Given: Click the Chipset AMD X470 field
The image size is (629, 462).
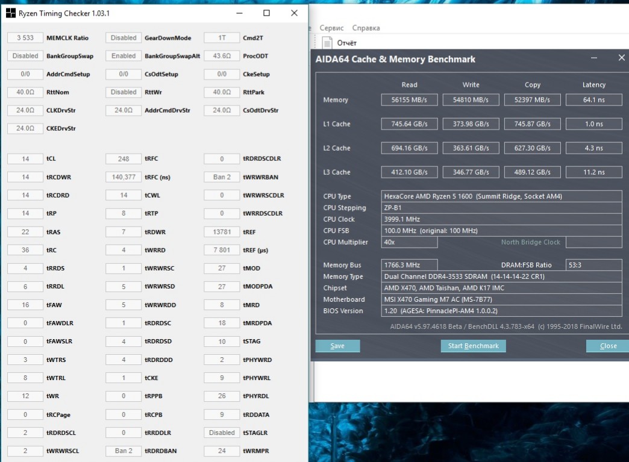Looking at the screenshot, I should click(x=501, y=288).
